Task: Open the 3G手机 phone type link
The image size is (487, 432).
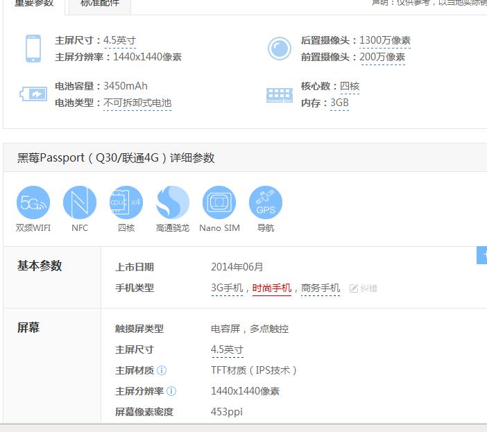Action: point(227,288)
